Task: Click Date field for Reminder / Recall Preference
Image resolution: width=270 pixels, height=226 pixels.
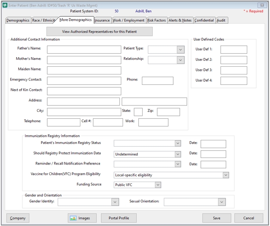Action: pos(213,164)
